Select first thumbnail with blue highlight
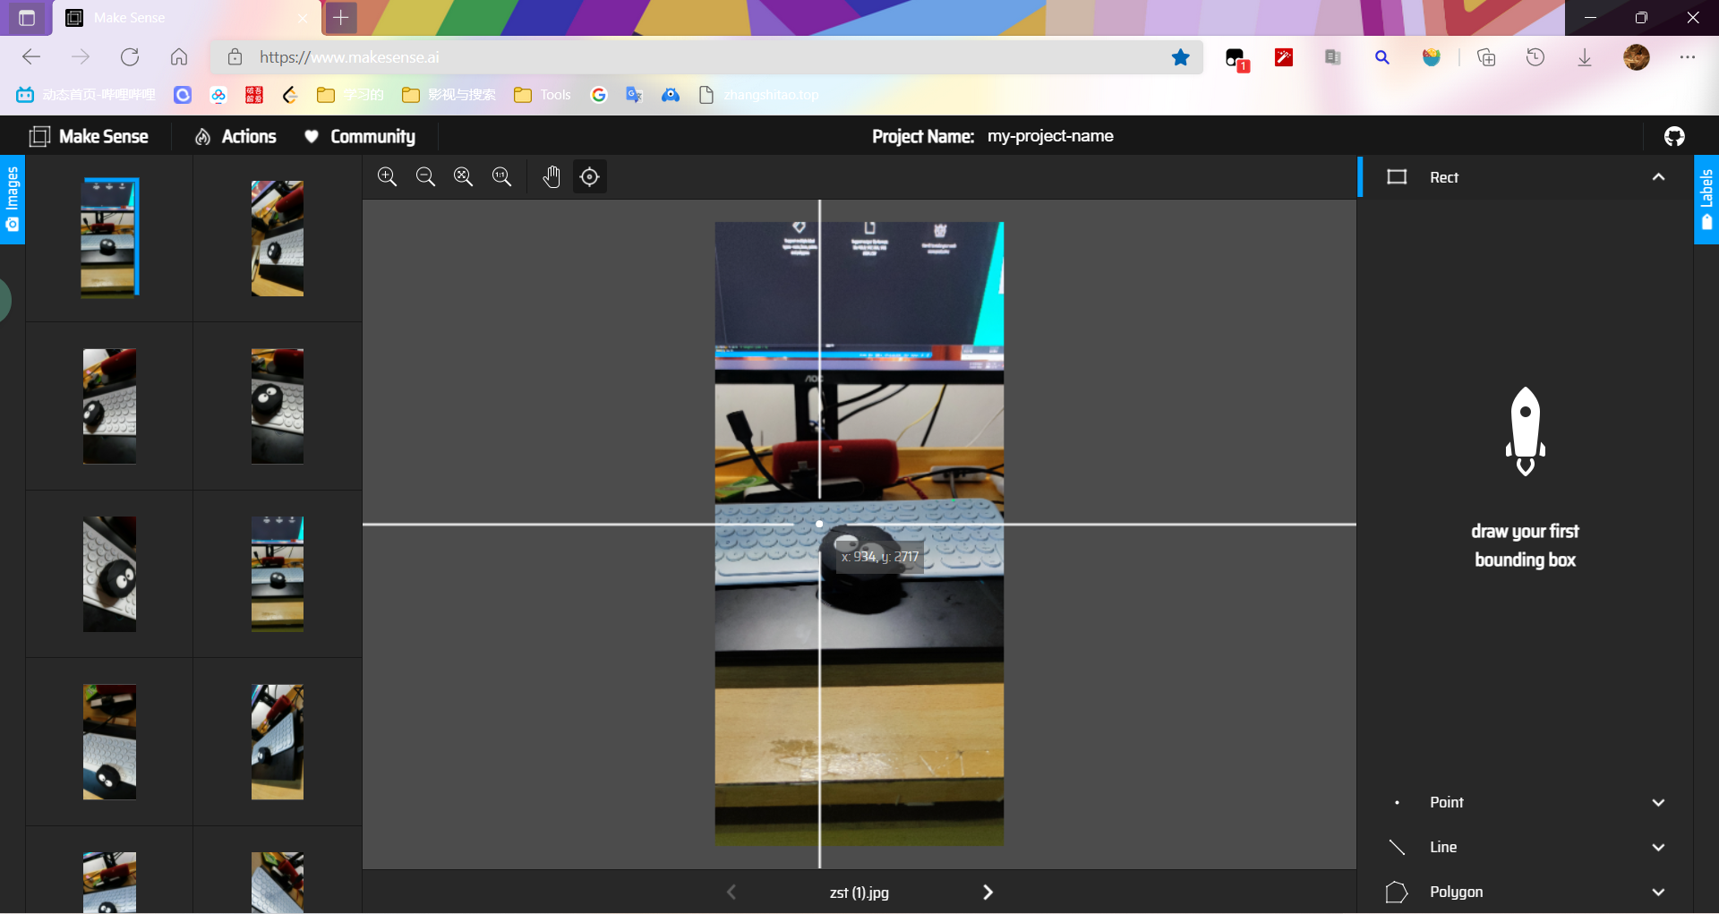Image resolution: width=1719 pixels, height=914 pixels. (109, 237)
